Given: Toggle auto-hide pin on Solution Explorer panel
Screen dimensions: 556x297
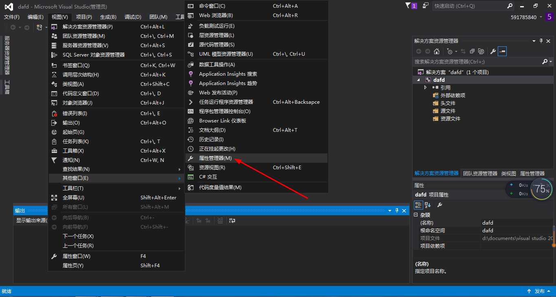Looking at the screenshot, I should tap(541, 41).
